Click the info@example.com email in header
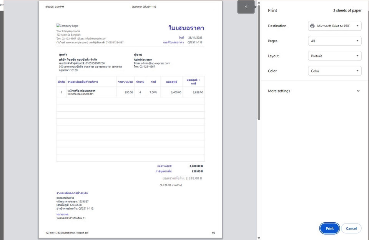This screenshot has height=240, width=369. point(95,38)
